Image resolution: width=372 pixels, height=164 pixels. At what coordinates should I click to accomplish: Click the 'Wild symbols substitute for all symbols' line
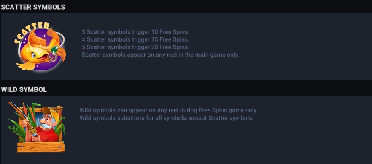click(x=166, y=118)
